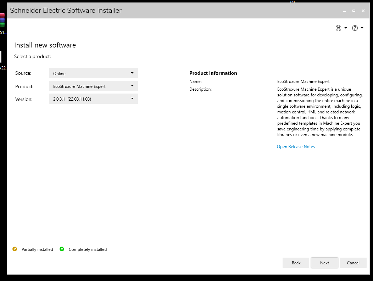Open the Source dropdown showing Online
This screenshot has width=373, height=281.
click(94, 73)
